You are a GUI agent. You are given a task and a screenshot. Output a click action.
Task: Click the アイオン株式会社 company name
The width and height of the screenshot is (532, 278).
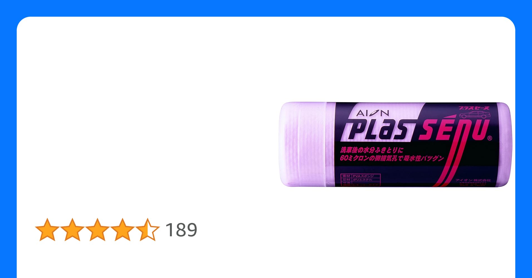pyautogui.click(x=473, y=180)
